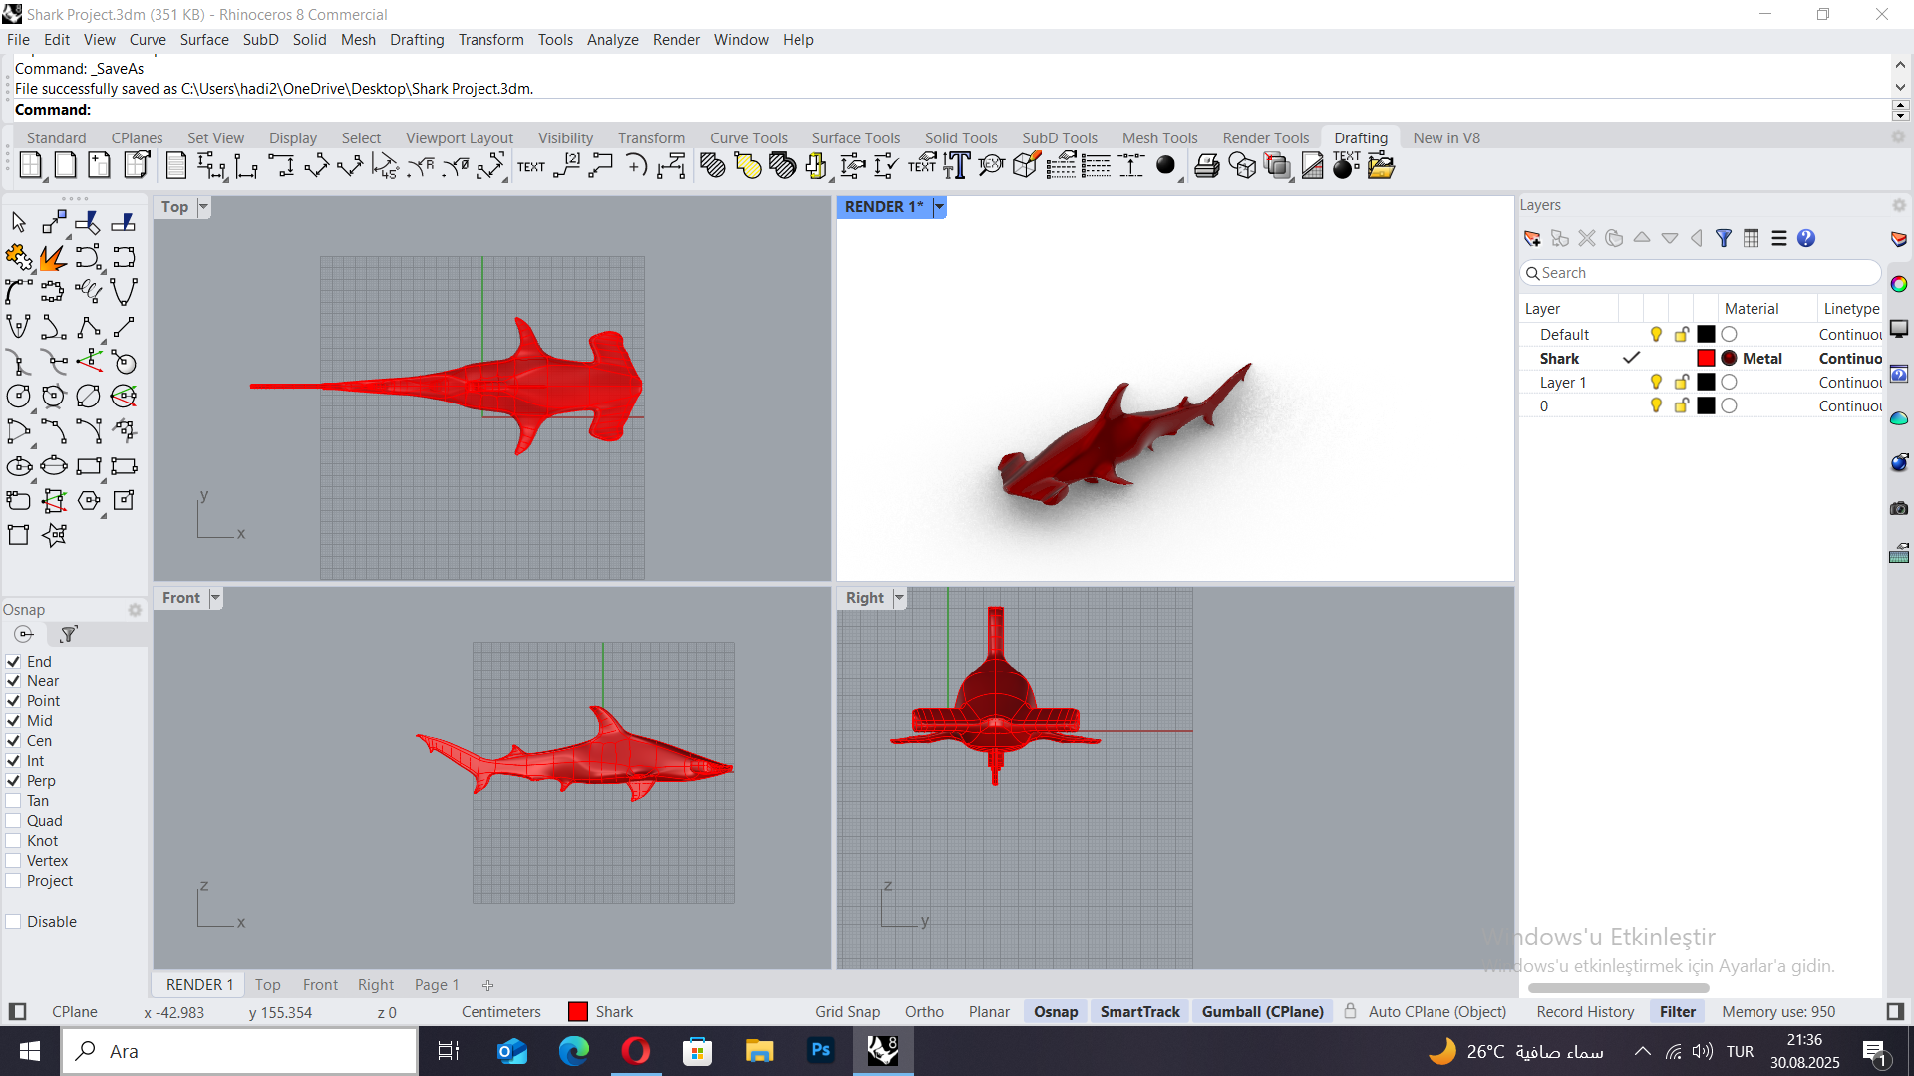Open the Materials color wheel panel icon

point(1899,284)
